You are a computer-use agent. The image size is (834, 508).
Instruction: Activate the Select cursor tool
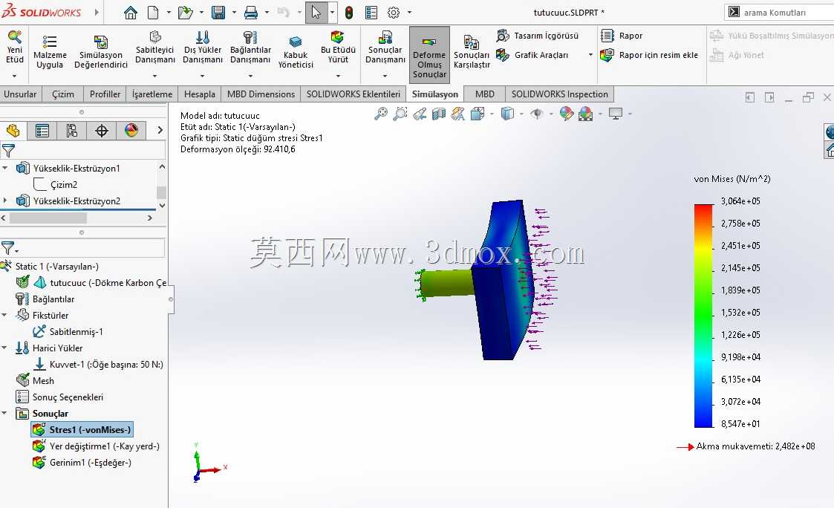(x=316, y=13)
